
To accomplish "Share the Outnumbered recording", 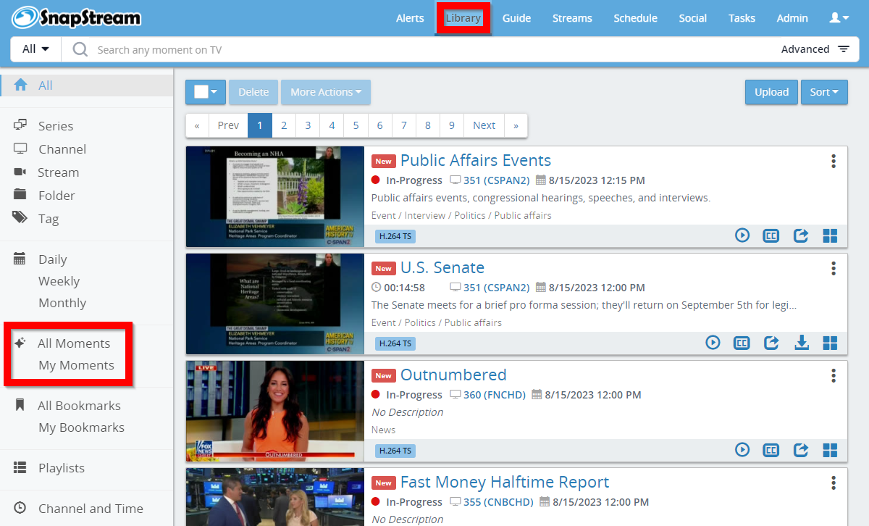I will coord(801,450).
